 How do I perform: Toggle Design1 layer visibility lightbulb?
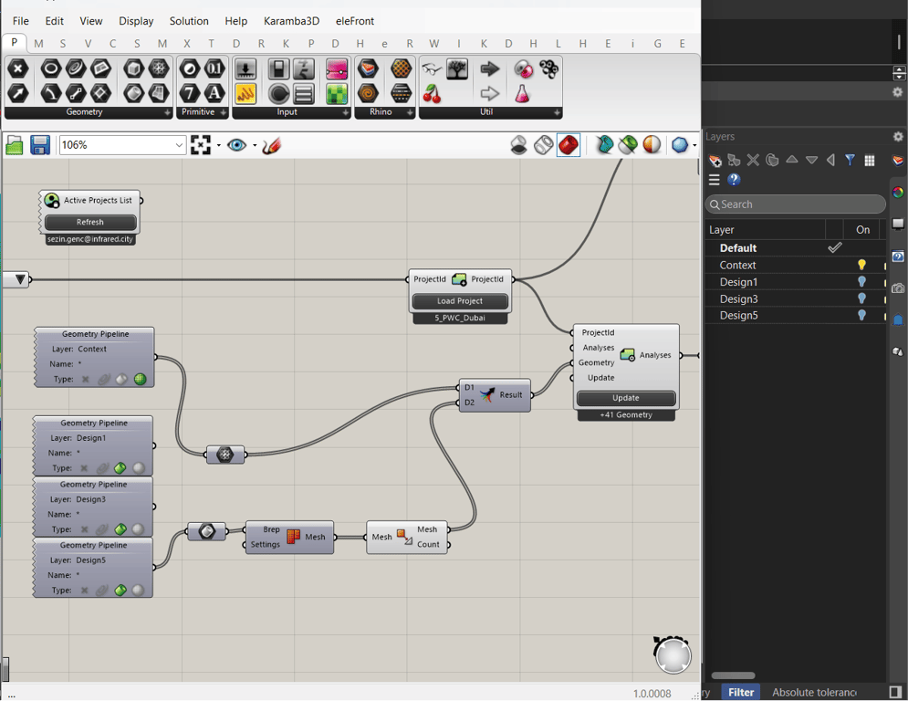[x=861, y=282]
